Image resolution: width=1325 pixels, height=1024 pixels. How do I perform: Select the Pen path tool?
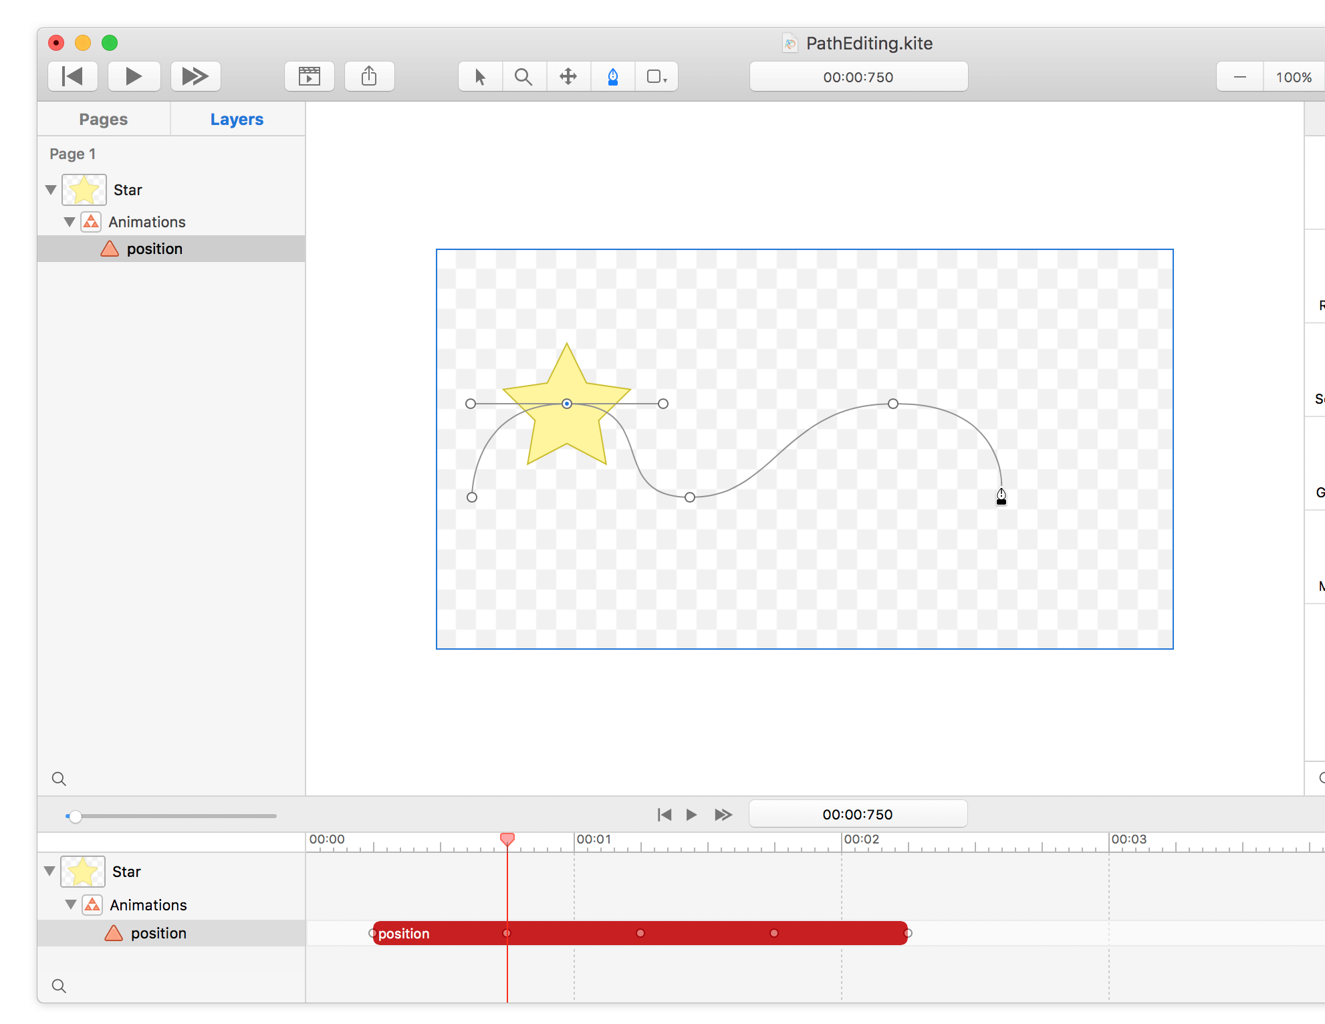(x=612, y=77)
